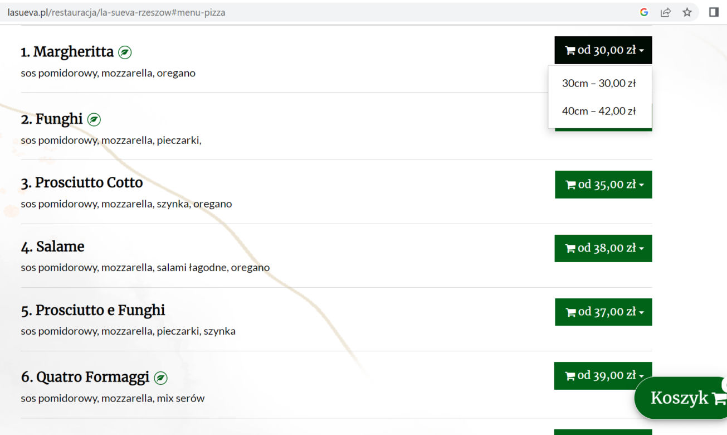Click vegetarian leaf icon beside Quatro Formaggi
This screenshot has width=727, height=435.
click(160, 378)
